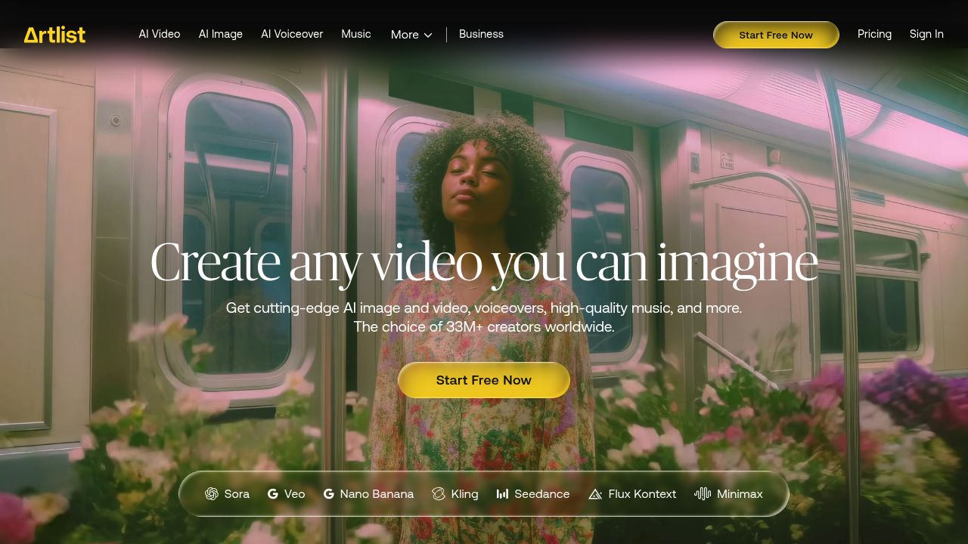
Task: Expand the More dropdown chevron
Action: [x=428, y=36]
